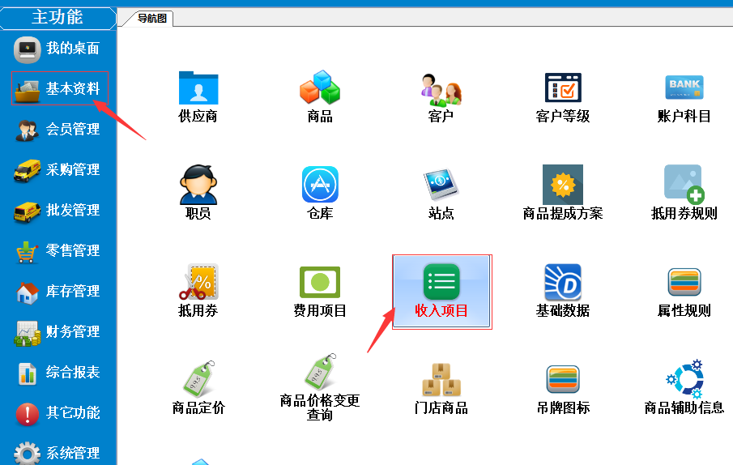This screenshot has width=733, height=465.
Task: Open the 客户等级 checklist icon
Action: point(563,87)
